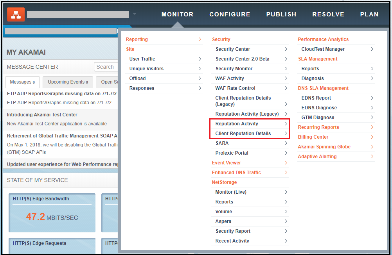Open the account selector dropdown arrow
Screen dimensions: 392x255
click(134, 14)
